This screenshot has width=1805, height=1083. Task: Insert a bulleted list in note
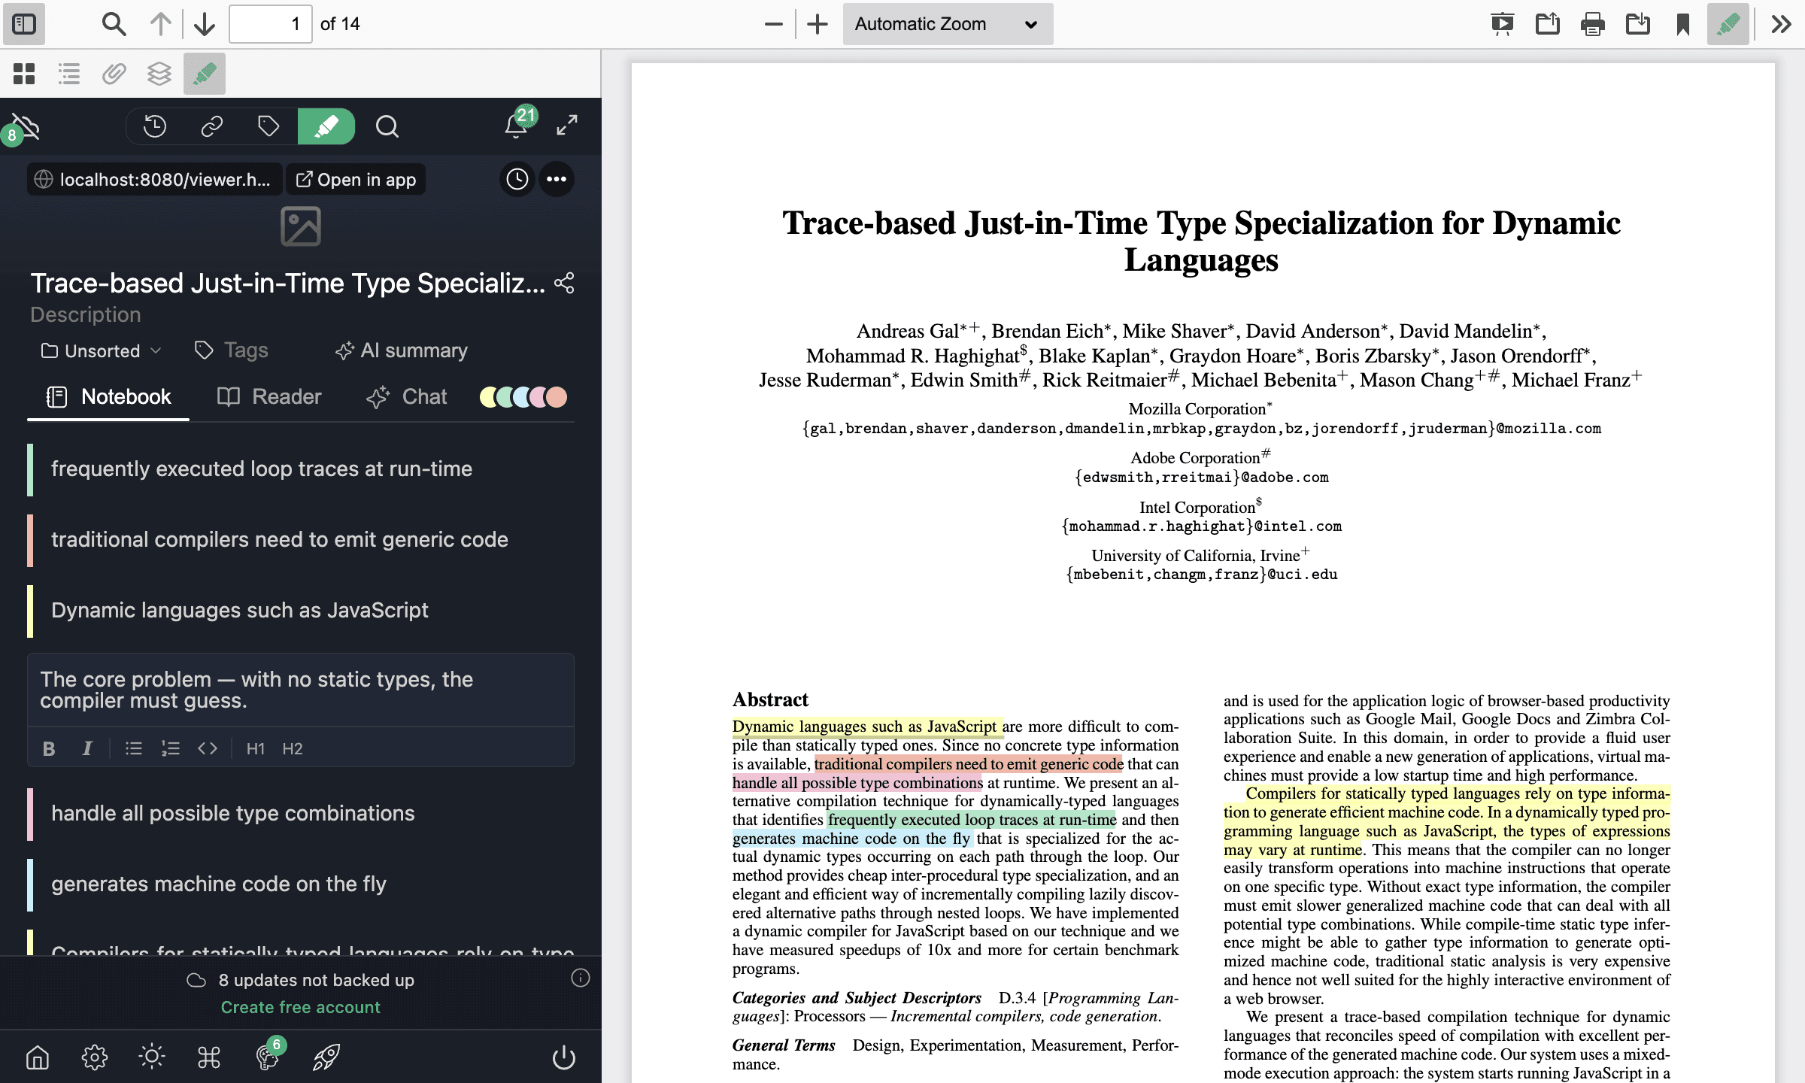(134, 748)
